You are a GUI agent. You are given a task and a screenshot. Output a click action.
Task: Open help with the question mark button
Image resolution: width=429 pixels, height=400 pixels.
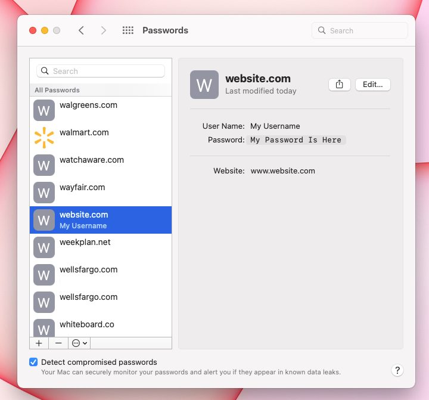397,370
